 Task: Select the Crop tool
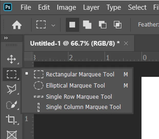tap(11, 120)
